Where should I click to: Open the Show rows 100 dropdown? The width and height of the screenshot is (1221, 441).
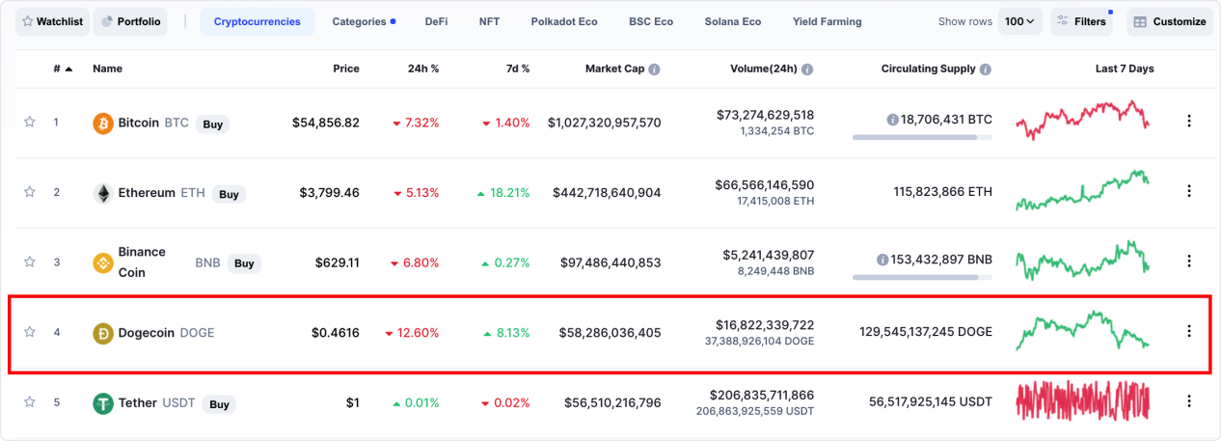[1019, 21]
